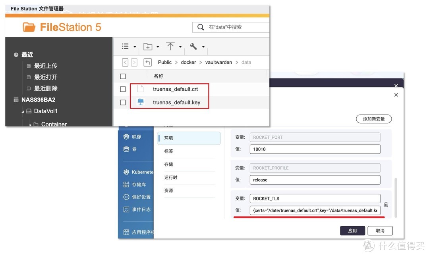Open 最近删除 in the sidebar
429x256 pixels.
[x=45, y=88]
